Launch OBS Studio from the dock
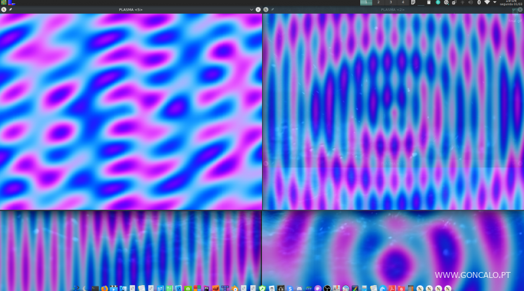524x291 pixels. [327, 288]
